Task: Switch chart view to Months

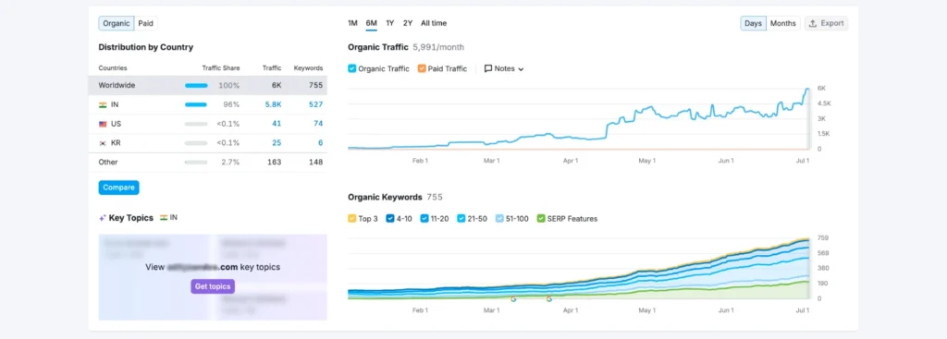Action: tap(782, 23)
